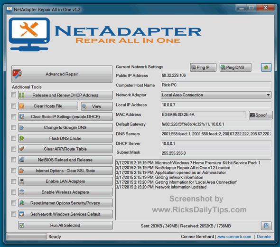
Task: Open the Network Adapter dropdown
Action: tap(216, 95)
